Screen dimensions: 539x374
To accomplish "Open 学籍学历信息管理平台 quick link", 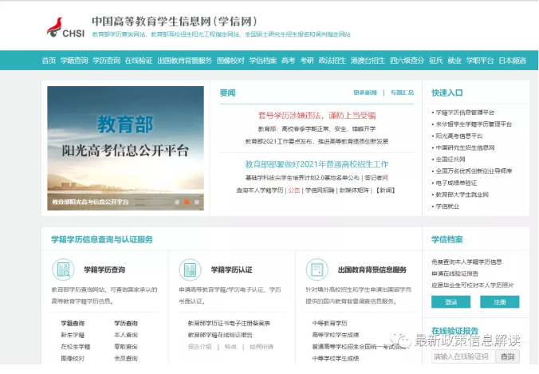I will (465, 112).
